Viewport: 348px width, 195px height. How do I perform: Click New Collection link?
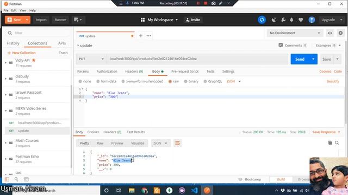click(x=21, y=53)
